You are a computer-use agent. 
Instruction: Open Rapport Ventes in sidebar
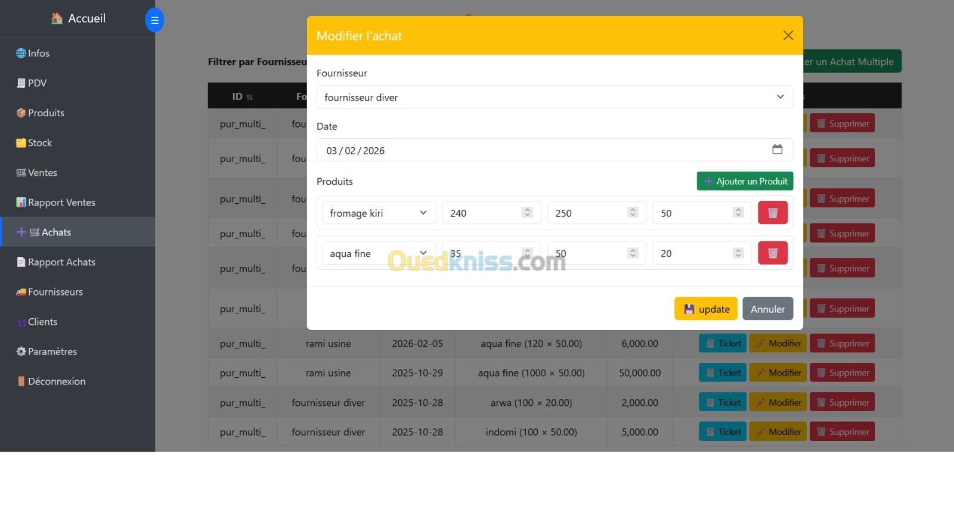coord(55,203)
